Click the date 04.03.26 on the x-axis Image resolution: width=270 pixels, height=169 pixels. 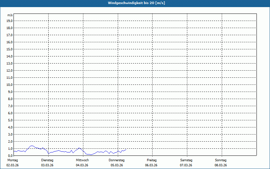point(82,165)
